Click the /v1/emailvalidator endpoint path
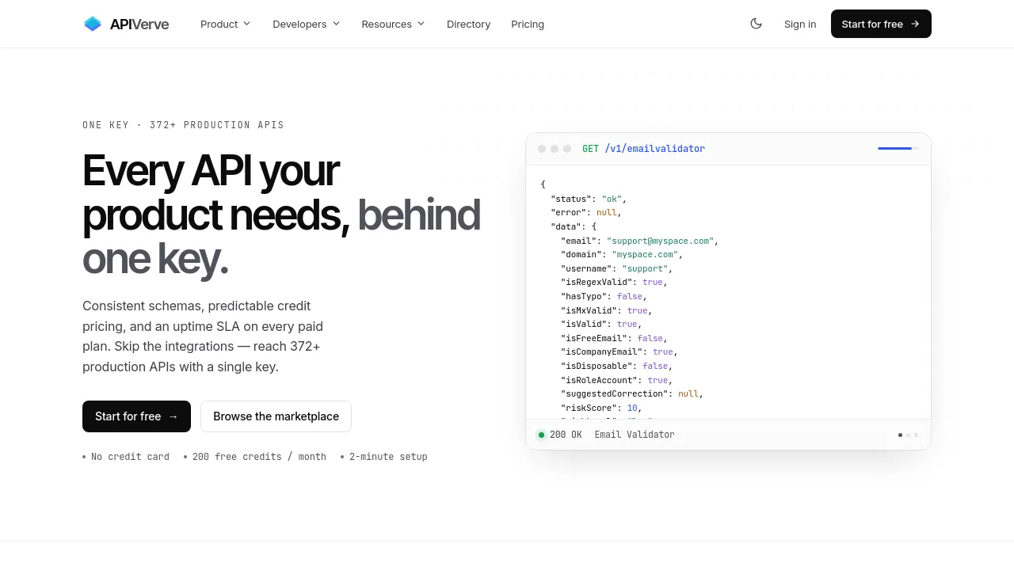Viewport: 1014px width, 570px height. (x=654, y=149)
